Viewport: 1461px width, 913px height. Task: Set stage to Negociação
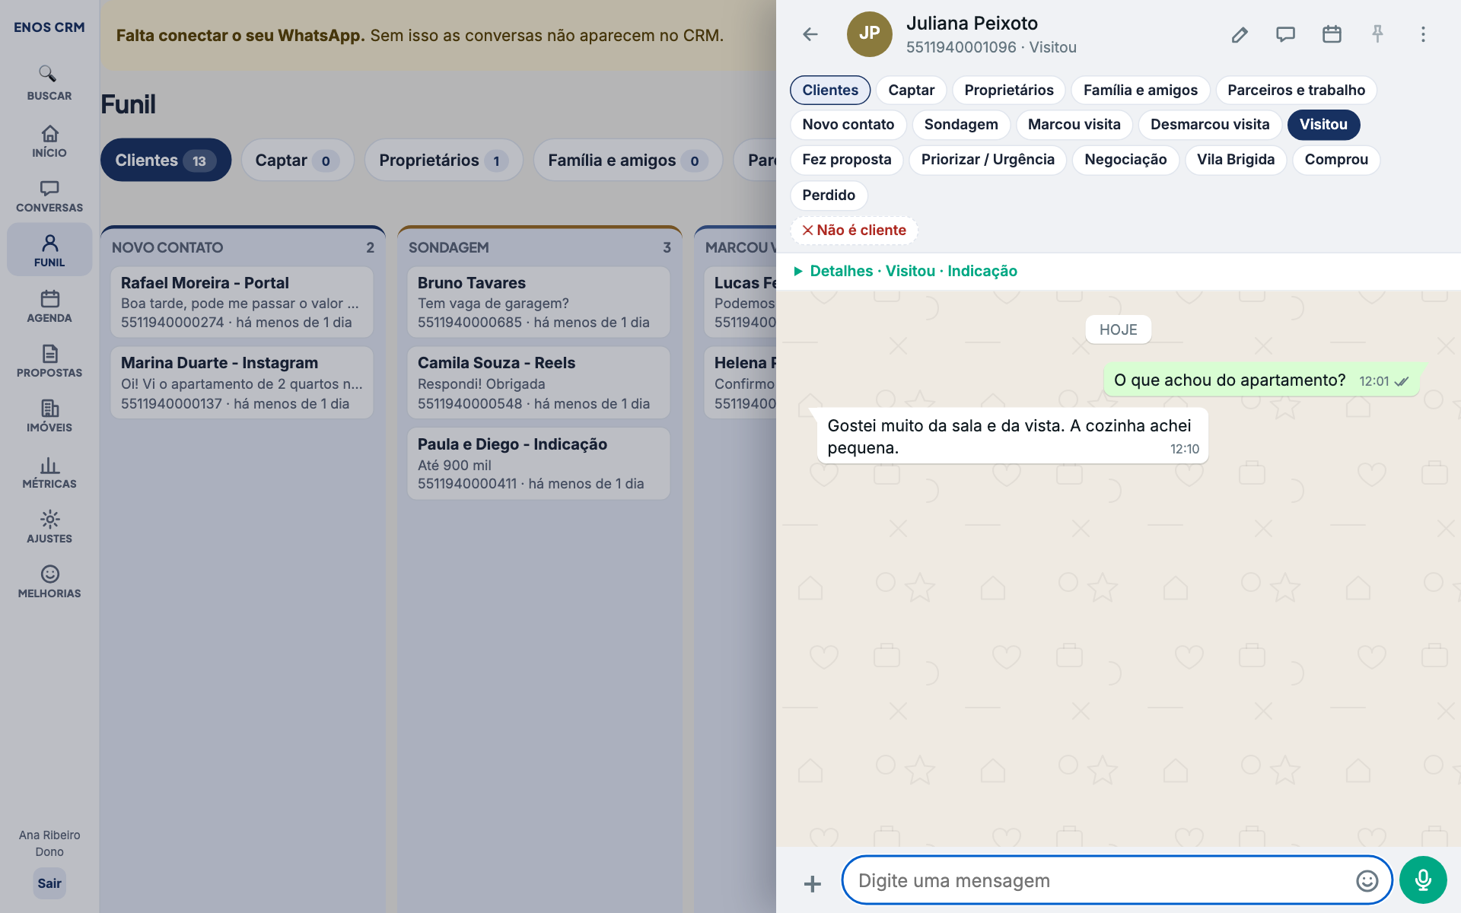click(x=1125, y=159)
